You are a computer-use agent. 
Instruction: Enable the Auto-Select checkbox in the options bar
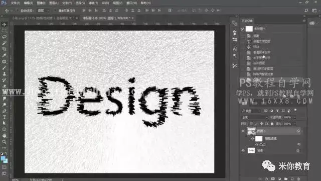[18, 10]
